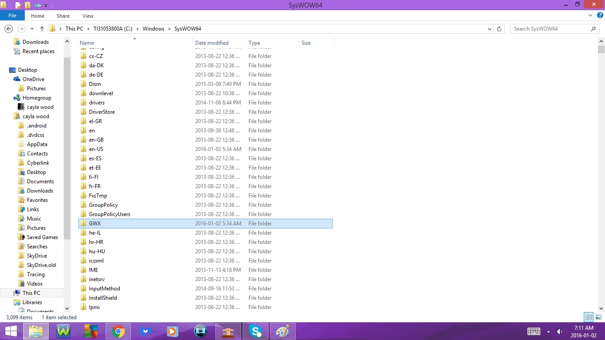Click the New folder quick access icon
The image size is (605, 340).
click(x=27, y=5)
